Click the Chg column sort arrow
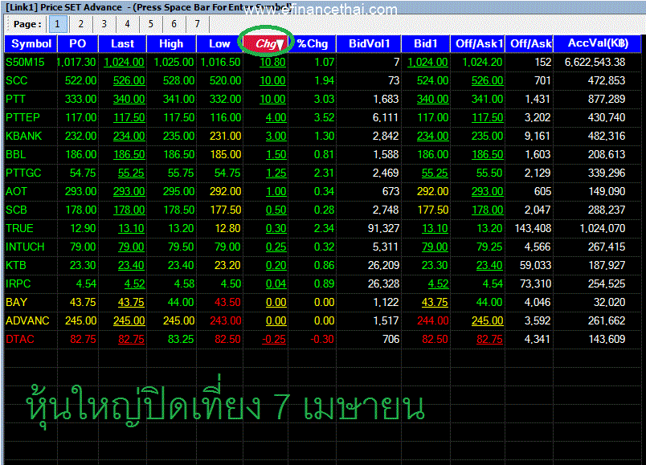646x465 pixels. click(x=280, y=44)
